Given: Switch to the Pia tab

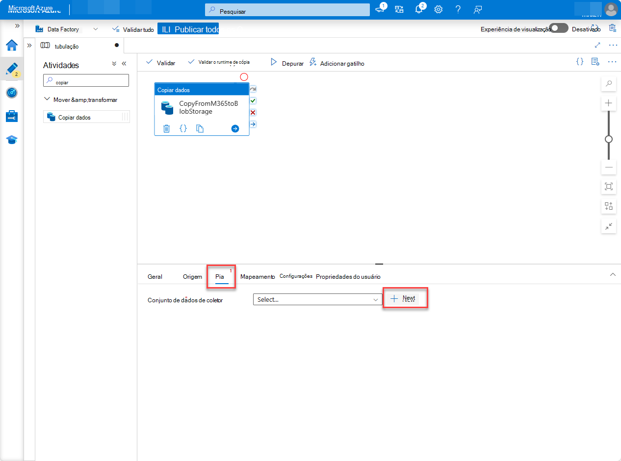Looking at the screenshot, I should [221, 276].
